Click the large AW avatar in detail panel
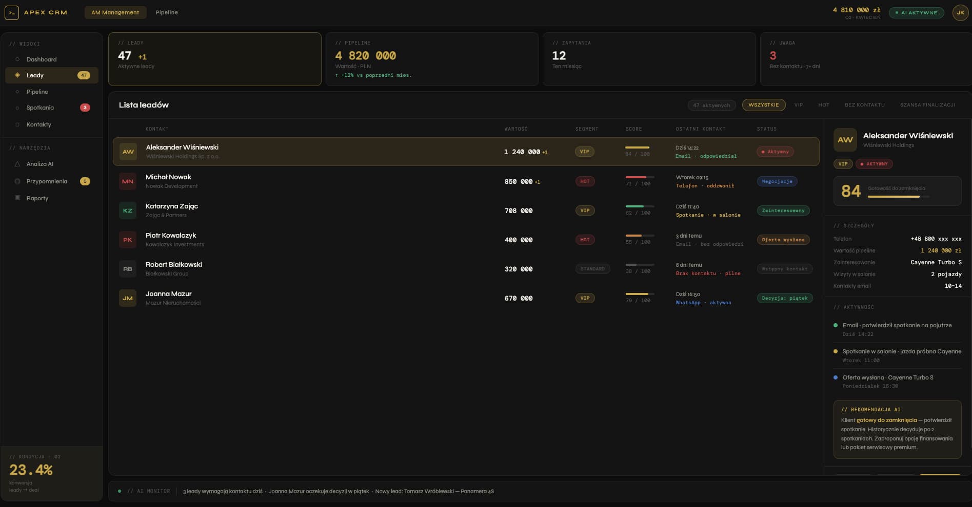The width and height of the screenshot is (972, 507). point(845,140)
